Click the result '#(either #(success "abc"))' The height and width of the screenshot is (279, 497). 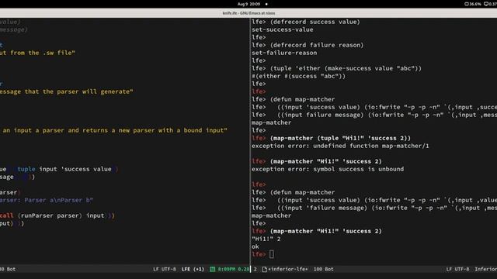click(x=298, y=76)
